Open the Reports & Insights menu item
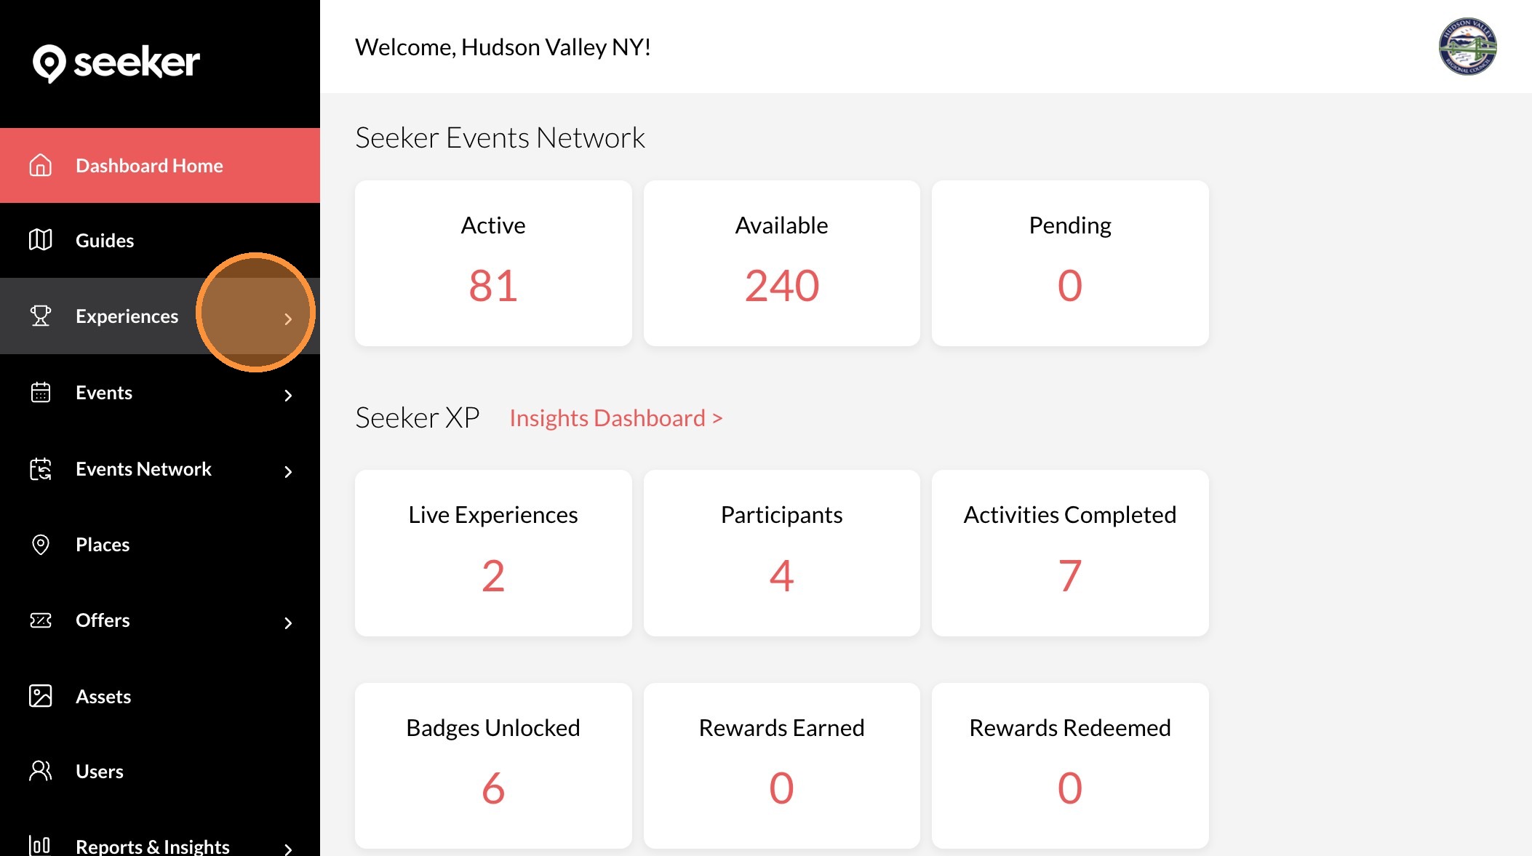 (152, 846)
